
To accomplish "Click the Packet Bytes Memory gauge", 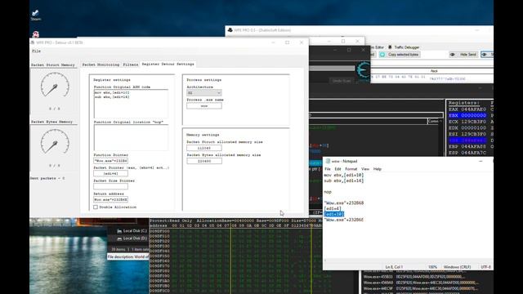I will [55, 142].
